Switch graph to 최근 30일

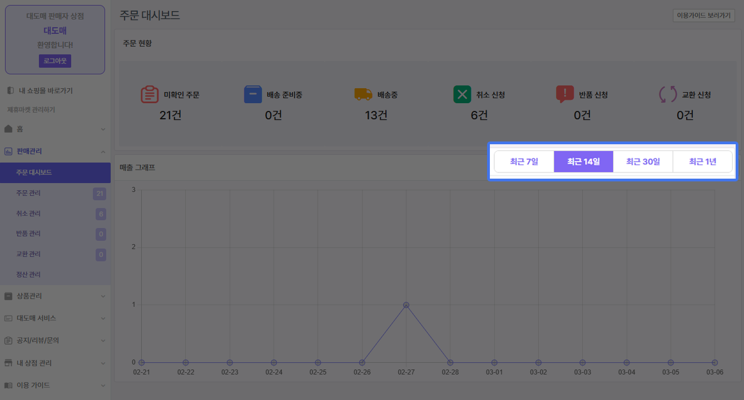pos(643,162)
